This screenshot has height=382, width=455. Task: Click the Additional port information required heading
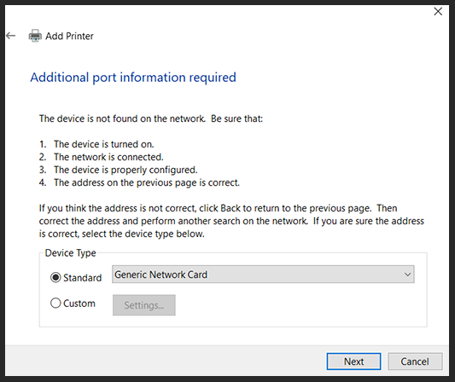coord(133,78)
